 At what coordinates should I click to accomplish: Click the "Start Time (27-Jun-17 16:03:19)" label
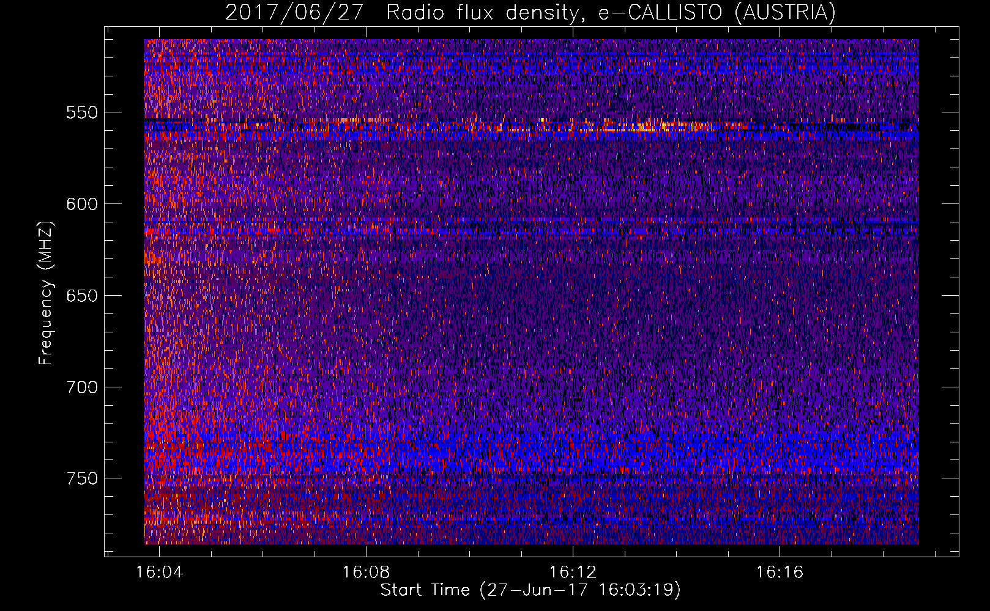[530, 590]
